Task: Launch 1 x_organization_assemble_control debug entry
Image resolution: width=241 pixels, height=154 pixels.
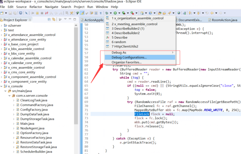Action: pos(140,18)
